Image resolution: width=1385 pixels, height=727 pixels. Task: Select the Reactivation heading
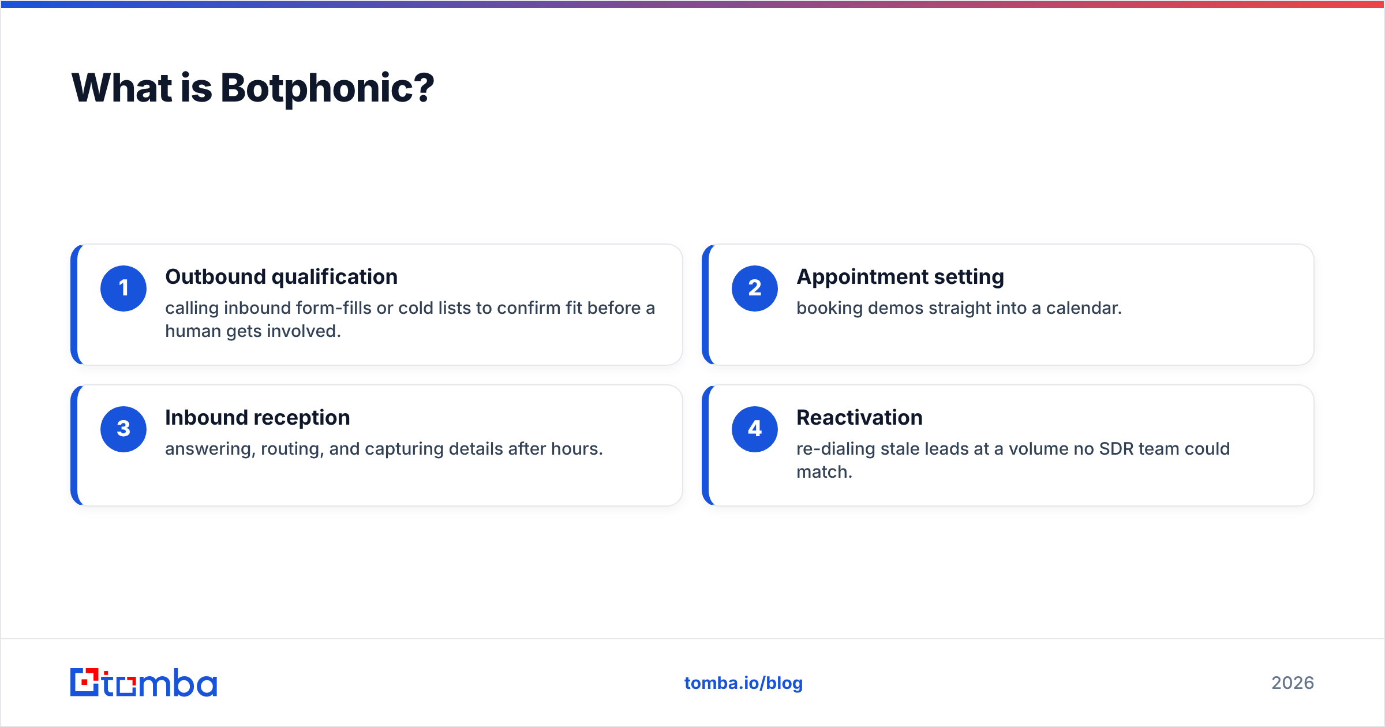tap(859, 418)
